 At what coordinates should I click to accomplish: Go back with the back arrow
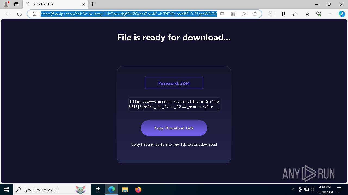pyautogui.click(x=8, y=14)
